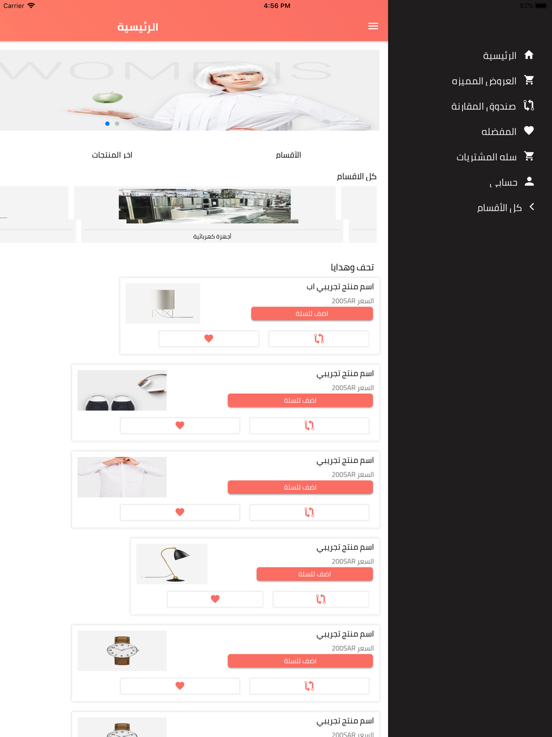Image resolution: width=552 pixels, height=737 pixels.
Task: Favorite the sneakers product with heart
Action: tap(180, 425)
